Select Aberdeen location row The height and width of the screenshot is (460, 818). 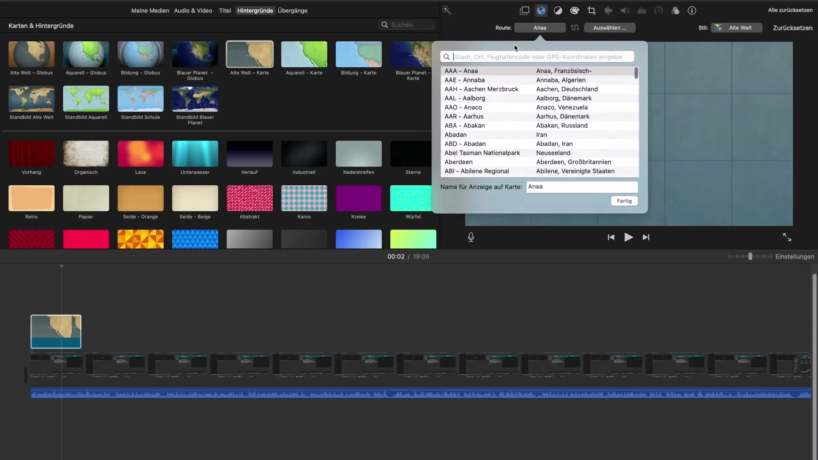pyautogui.click(x=539, y=162)
